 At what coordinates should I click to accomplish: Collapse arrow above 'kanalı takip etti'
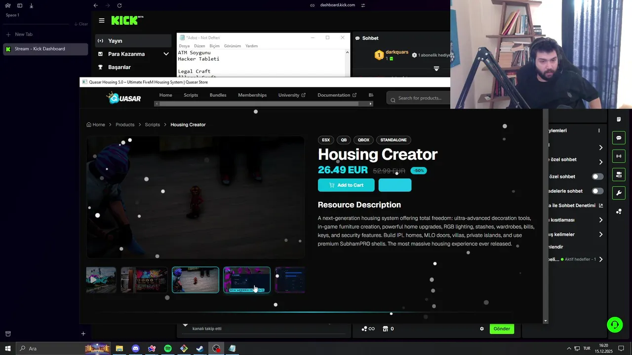point(185,325)
